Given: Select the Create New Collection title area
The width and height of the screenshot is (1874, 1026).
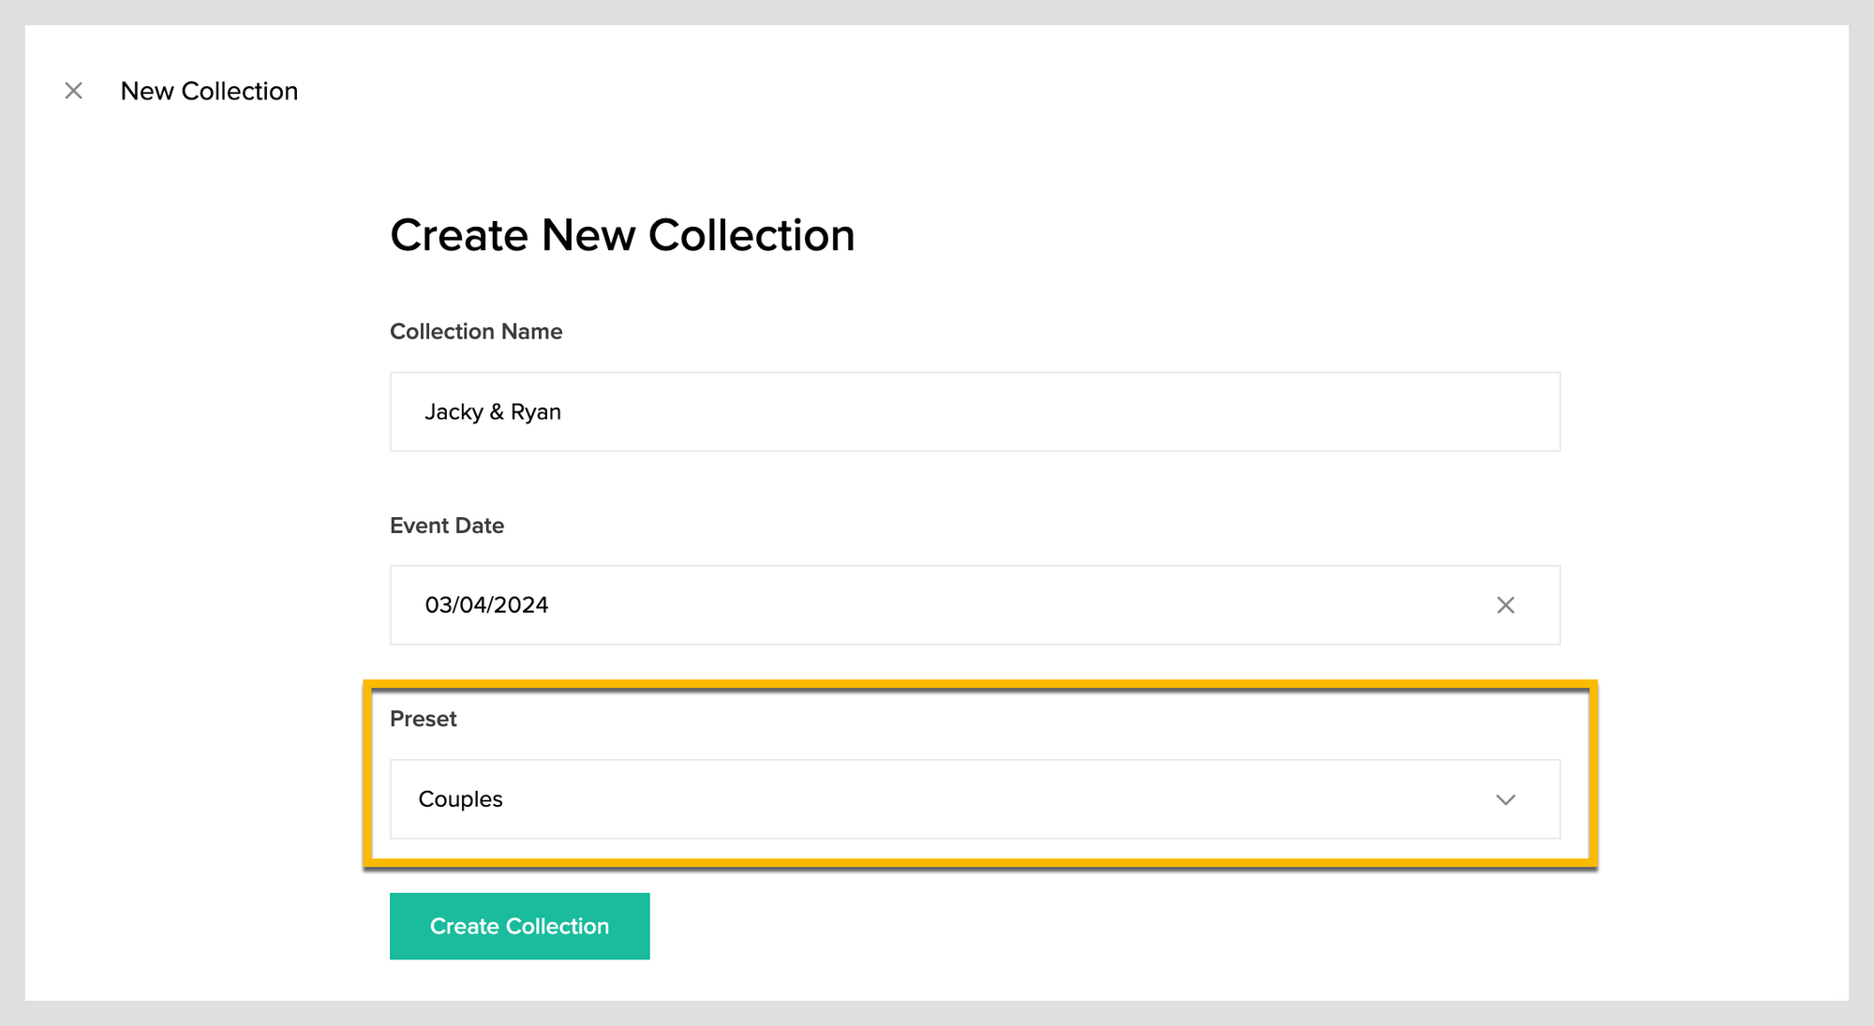Looking at the screenshot, I should click(x=622, y=235).
